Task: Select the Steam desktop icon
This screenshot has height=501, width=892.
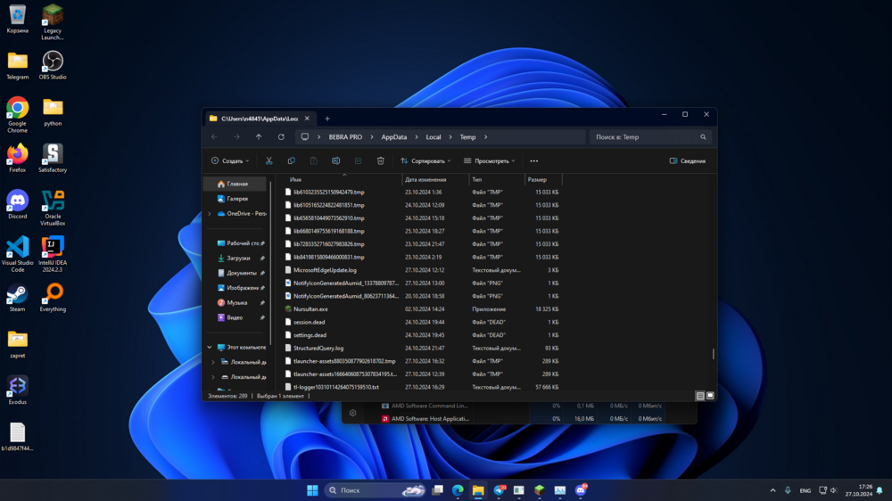Action: pyautogui.click(x=18, y=298)
